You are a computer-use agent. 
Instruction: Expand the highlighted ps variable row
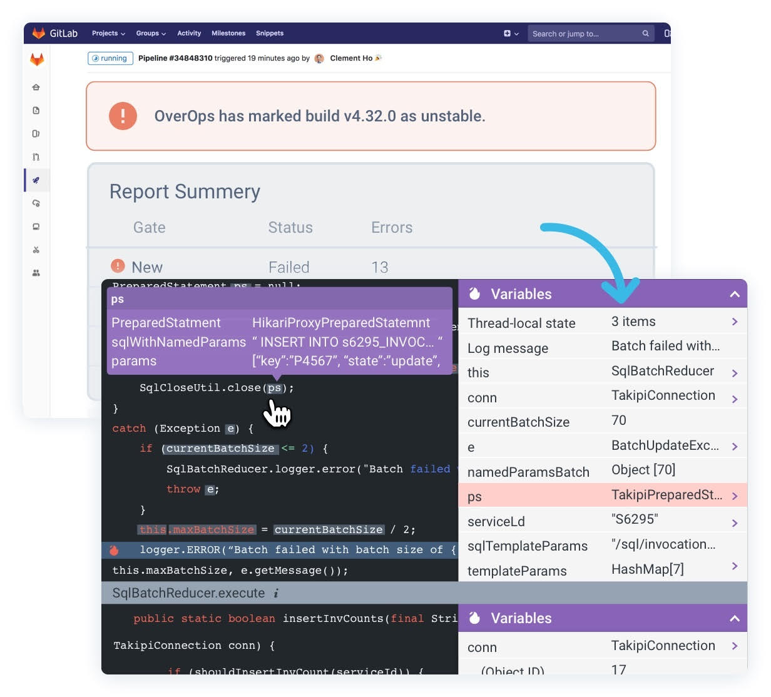click(735, 496)
